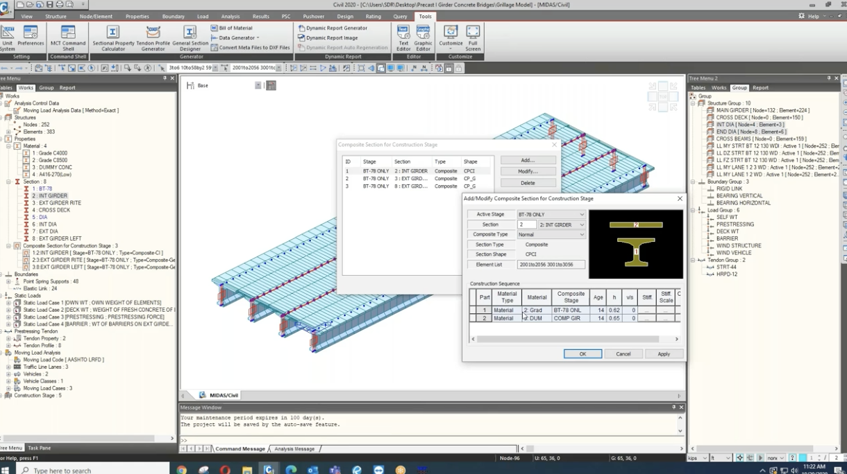Select MAIN GIRDER structure group
The height and width of the screenshot is (474, 847).
pos(763,110)
